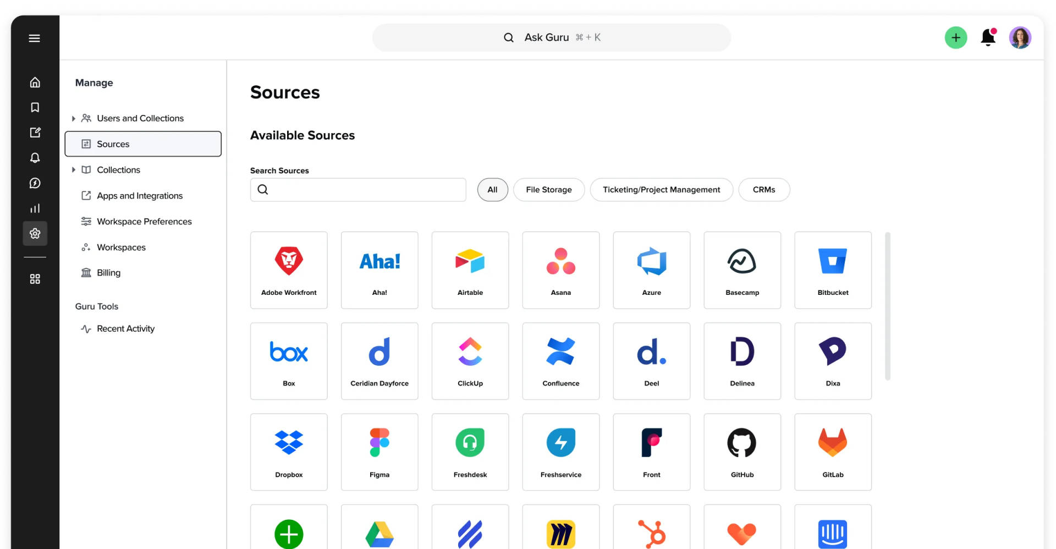Select the Box source card
Viewport: 1056px width, 549px height.
289,361
